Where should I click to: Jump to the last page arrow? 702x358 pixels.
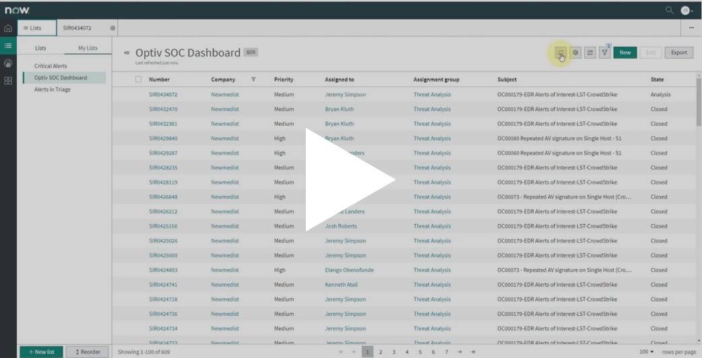473,352
